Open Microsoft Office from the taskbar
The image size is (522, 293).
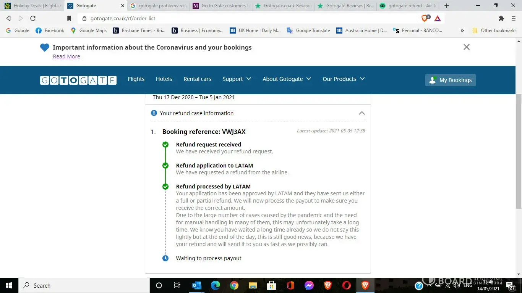click(290, 285)
